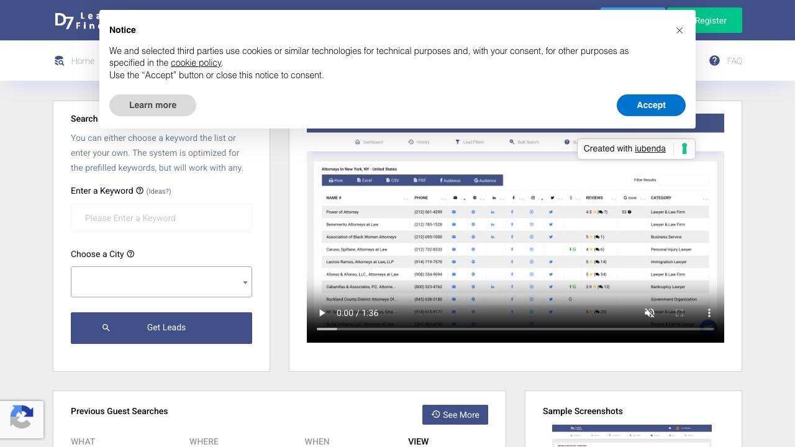Click the video progress bar

coord(515,329)
